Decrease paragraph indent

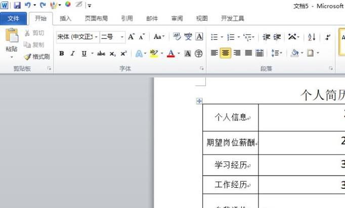point(266,37)
